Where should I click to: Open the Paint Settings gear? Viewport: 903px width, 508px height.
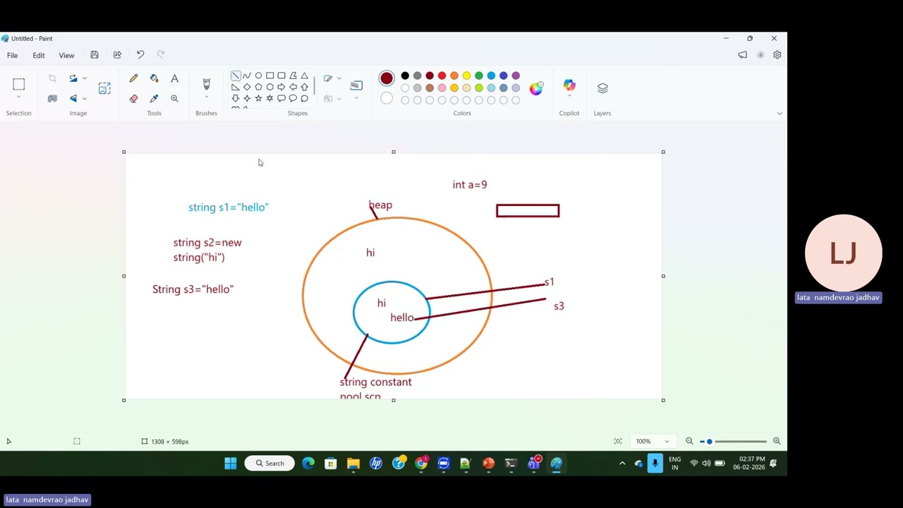point(777,55)
